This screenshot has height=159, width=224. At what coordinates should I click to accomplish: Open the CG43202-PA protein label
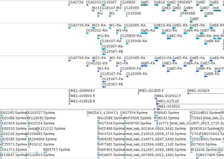pyautogui.click(x=97, y=63)
